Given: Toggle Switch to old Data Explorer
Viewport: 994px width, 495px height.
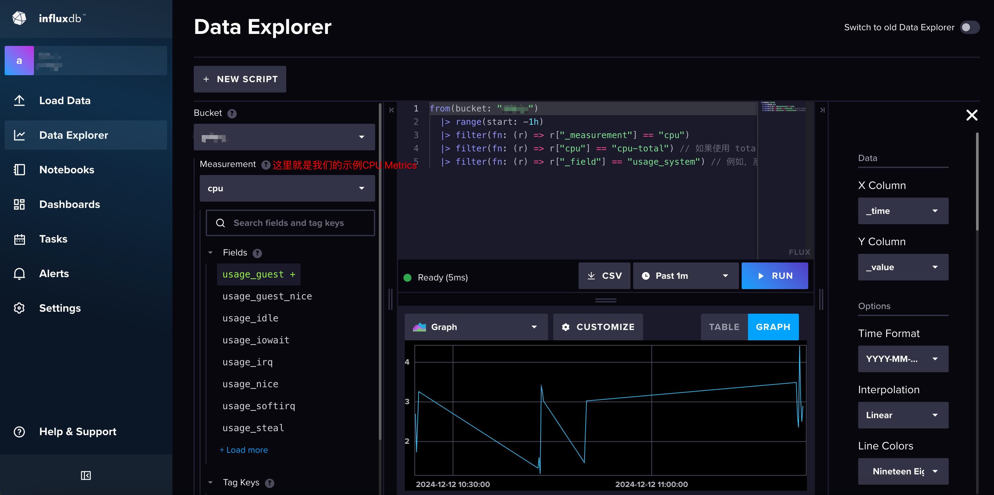Looking at the screenshot, I should pos(969,27).
